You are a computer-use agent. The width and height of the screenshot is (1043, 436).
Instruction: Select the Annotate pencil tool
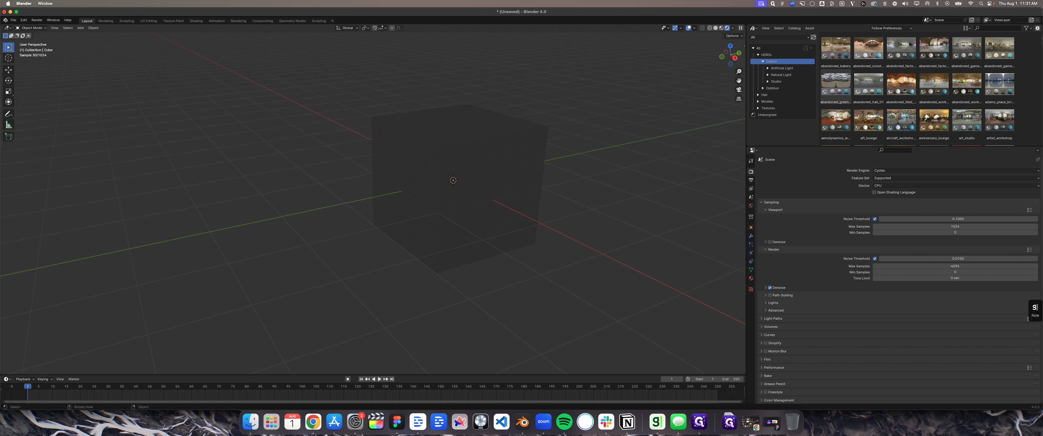pos(8,114)
